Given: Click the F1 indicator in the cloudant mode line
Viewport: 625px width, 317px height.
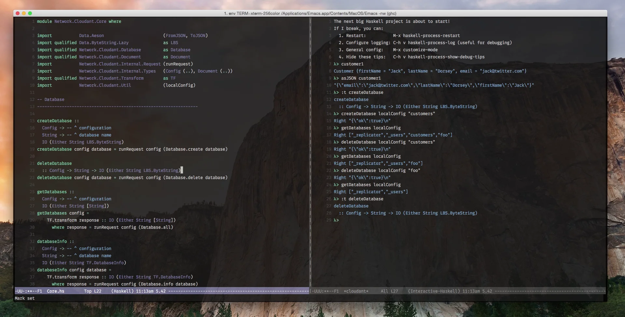Looking at the screenshot, I should tap(336, 291).
